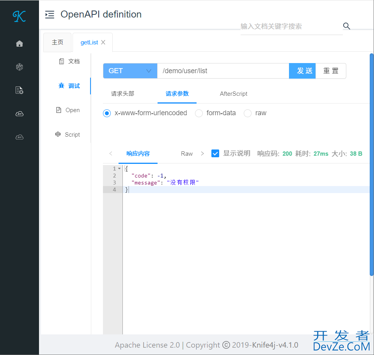Screen dimensions: 374x355
Task: Click the 重置 reset button
Action: [x=331, y=71]
